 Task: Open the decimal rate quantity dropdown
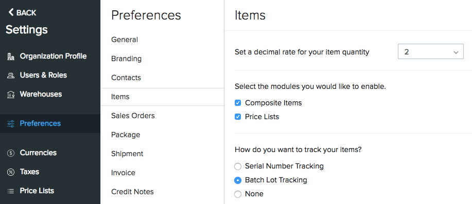pyautogui.click(x=430, y=52)
